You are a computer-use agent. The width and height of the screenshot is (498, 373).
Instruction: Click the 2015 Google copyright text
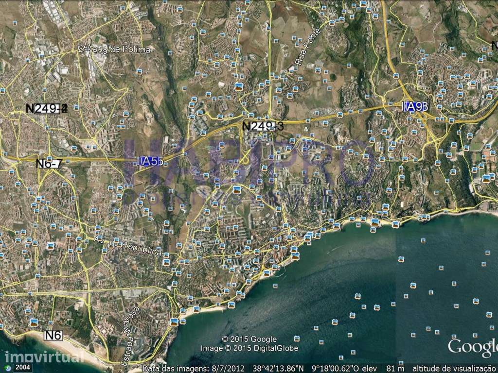(249, 339)
